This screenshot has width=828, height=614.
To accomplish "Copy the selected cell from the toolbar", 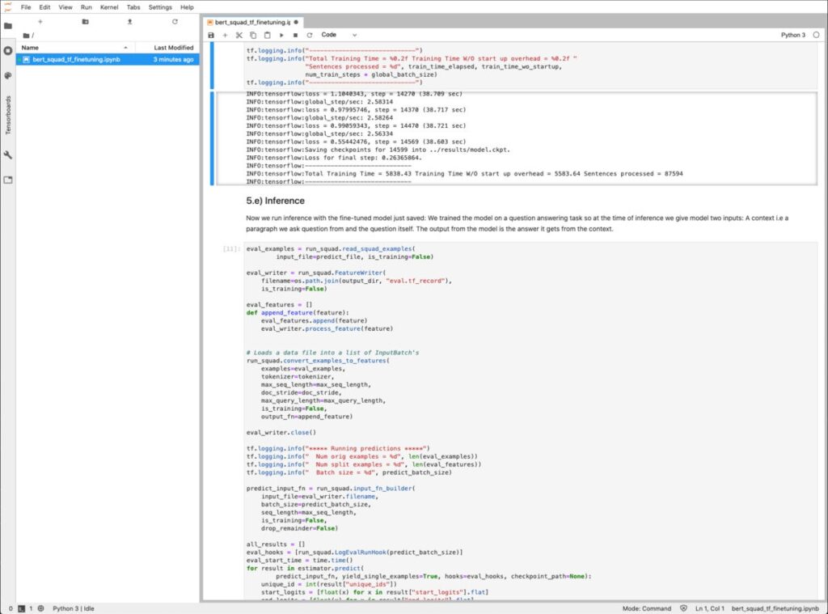I will pyautogui.click(x=253, y=36).
